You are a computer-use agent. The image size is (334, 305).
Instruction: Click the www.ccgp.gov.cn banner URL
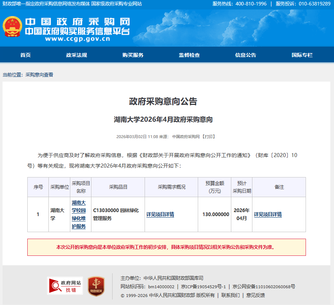78,39
